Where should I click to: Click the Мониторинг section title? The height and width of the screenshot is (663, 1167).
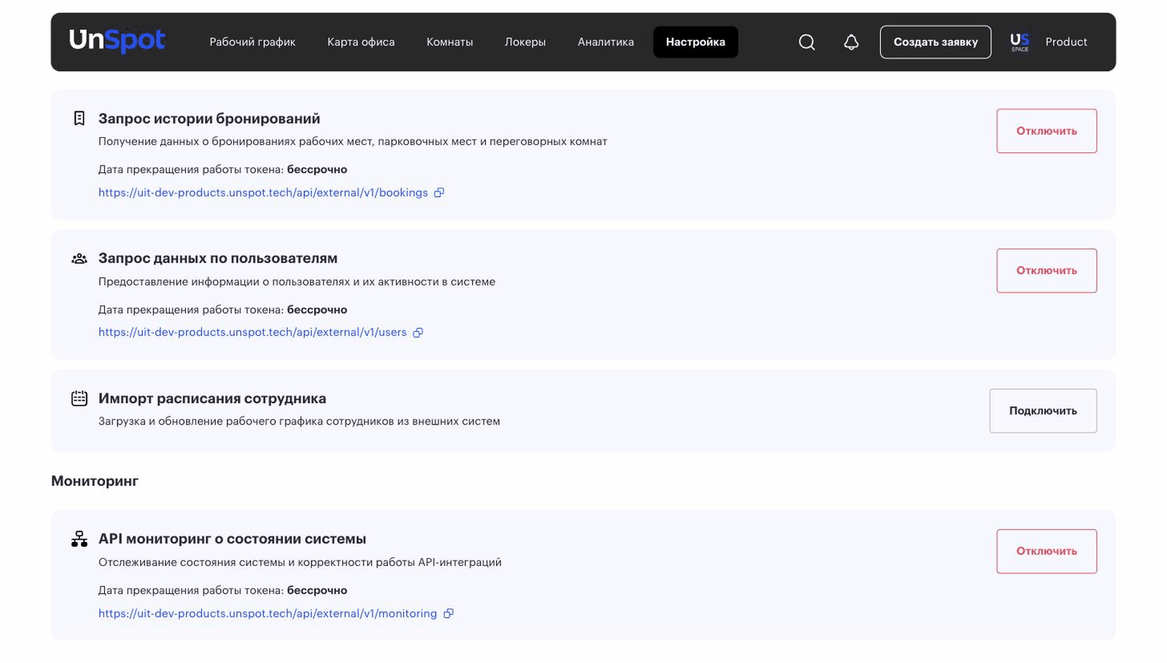pyautogui.click(x=95, y=481)
